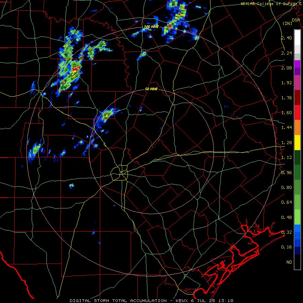Click the 0.80 legend value
This screenshot has height=303, width=303.
(287, 188)
